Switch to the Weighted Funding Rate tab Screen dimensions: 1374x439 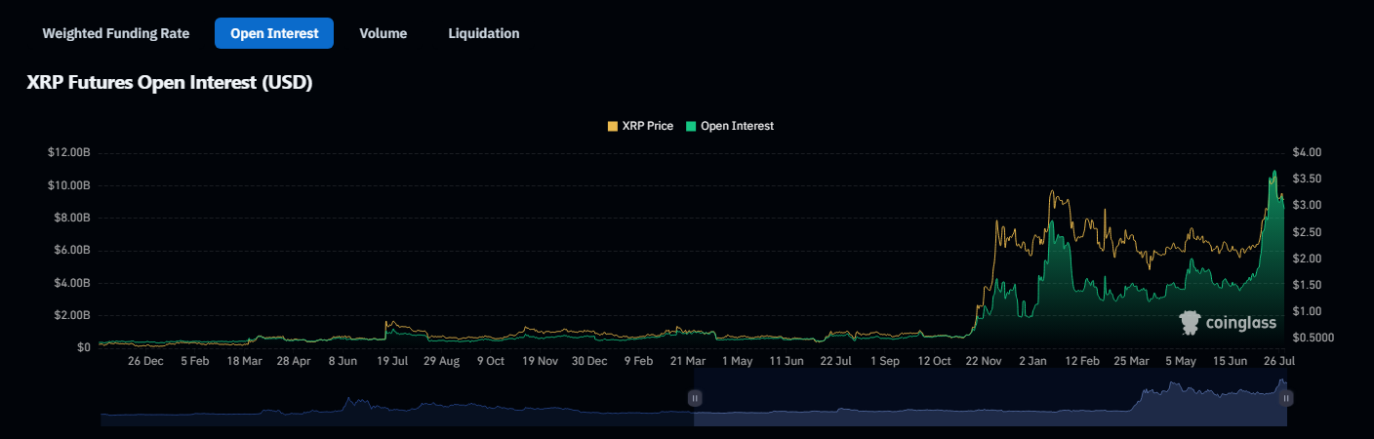coord(115,33)
